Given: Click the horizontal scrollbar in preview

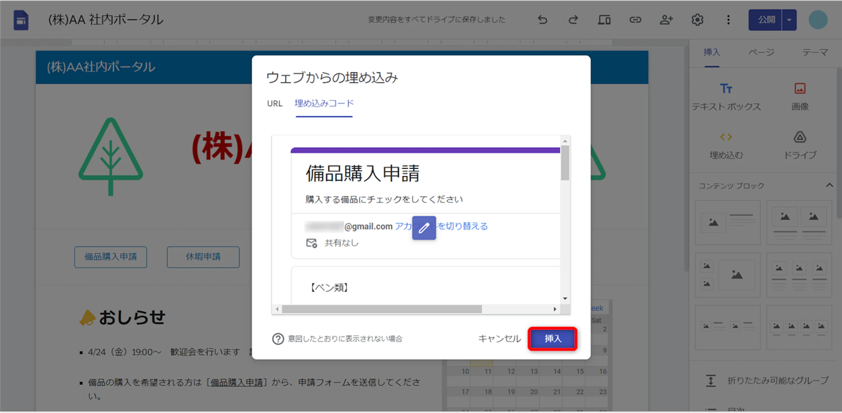Looking at the screenshot, I should coord(382,309).
